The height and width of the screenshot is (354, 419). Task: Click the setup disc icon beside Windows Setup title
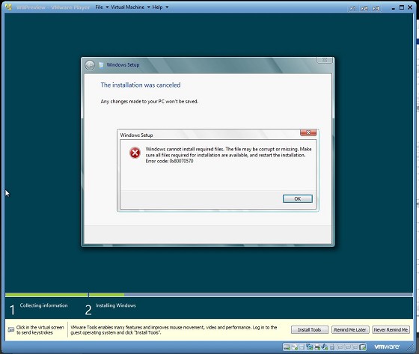click(101, 65)
